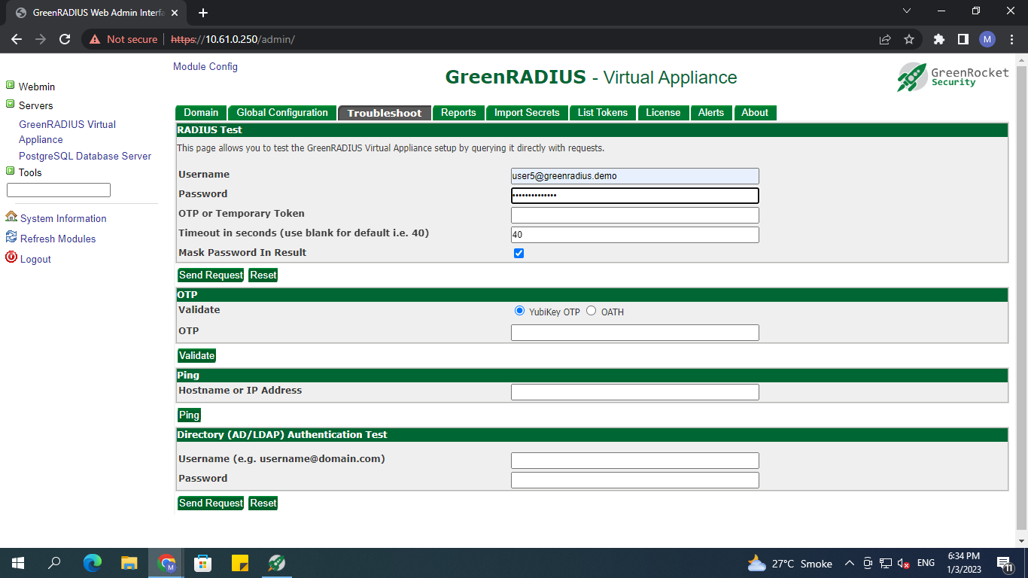Click Send Request under RADIUS Test
Image resolution: width=1028 pixels, height=578 pixels.
[211, 275]
